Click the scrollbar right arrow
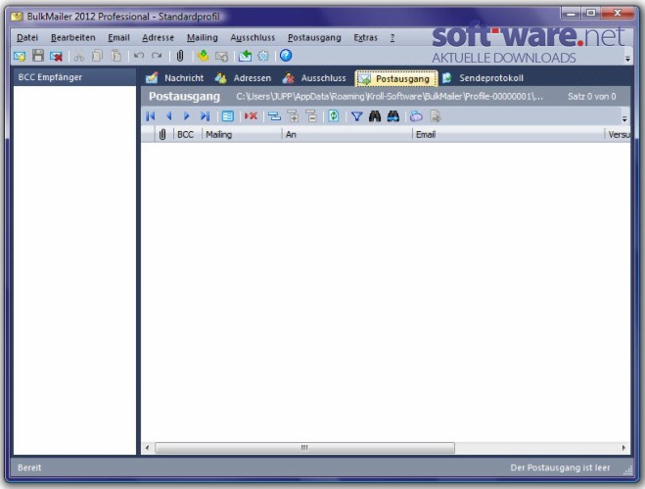 tap(623, 448)
